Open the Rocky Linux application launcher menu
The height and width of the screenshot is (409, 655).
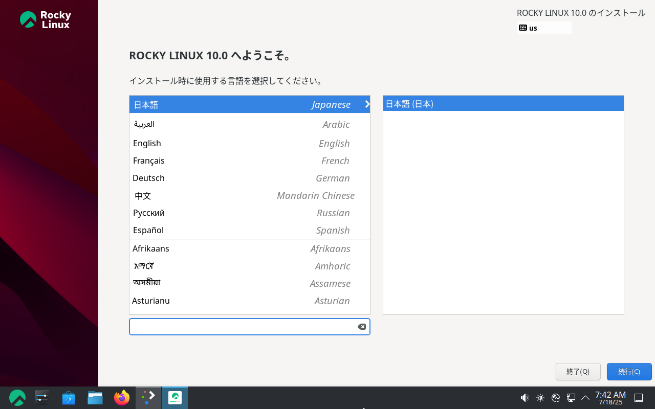coord(17,398)
